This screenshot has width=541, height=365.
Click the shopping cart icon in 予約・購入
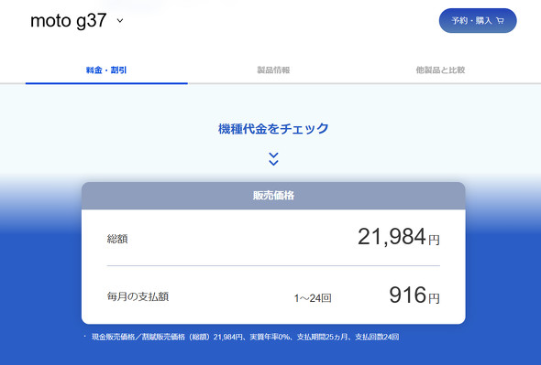[500, 21]
